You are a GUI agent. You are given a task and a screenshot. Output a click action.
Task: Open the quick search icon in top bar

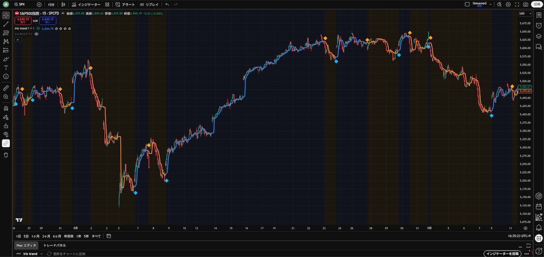(499, 4)
